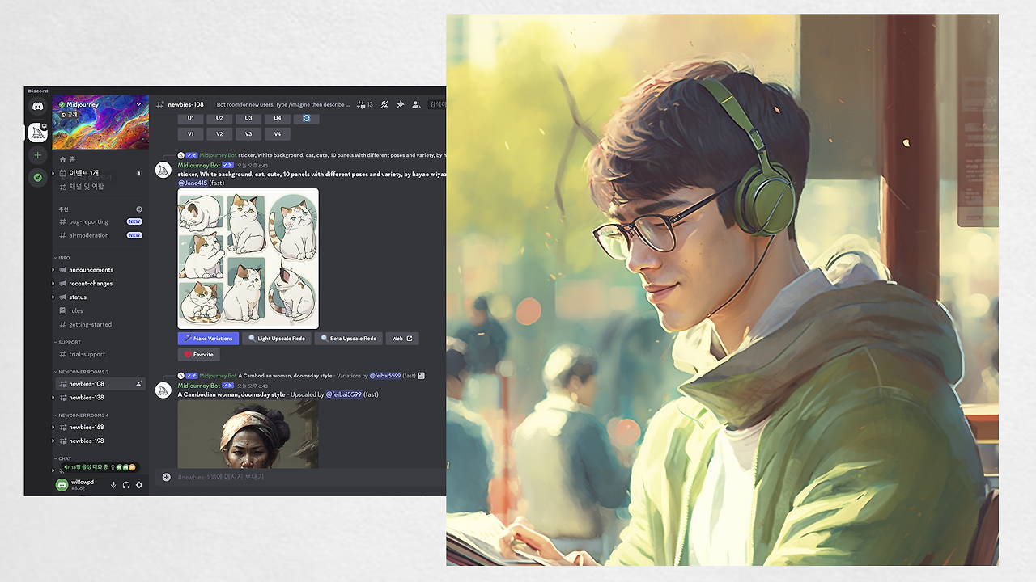The image size is (1036, 582).
Task: Click the willowpd user avatar
Action: click(x=62, y=485)
